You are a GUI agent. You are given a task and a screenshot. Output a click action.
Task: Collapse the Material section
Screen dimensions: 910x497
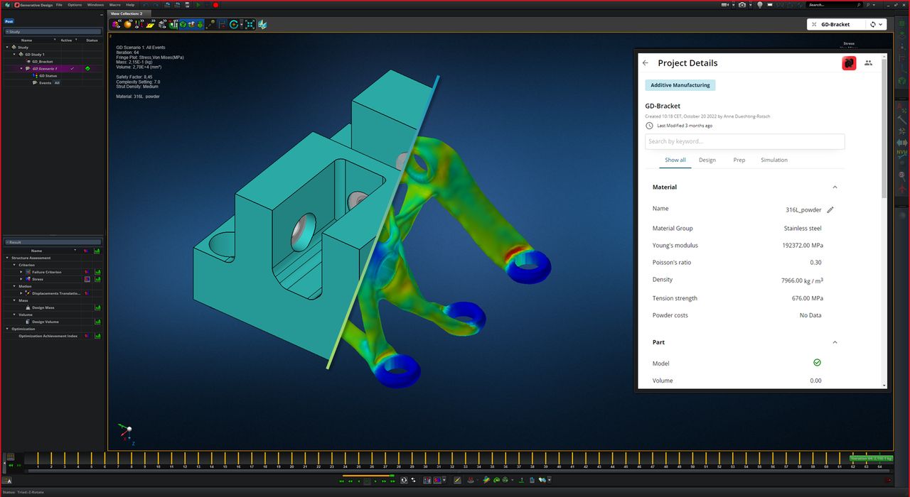pos(835,187)
